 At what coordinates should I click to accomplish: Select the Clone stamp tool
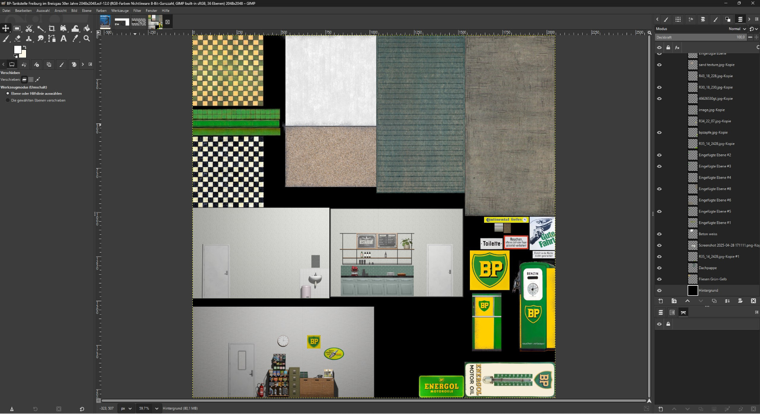point(29,39)
